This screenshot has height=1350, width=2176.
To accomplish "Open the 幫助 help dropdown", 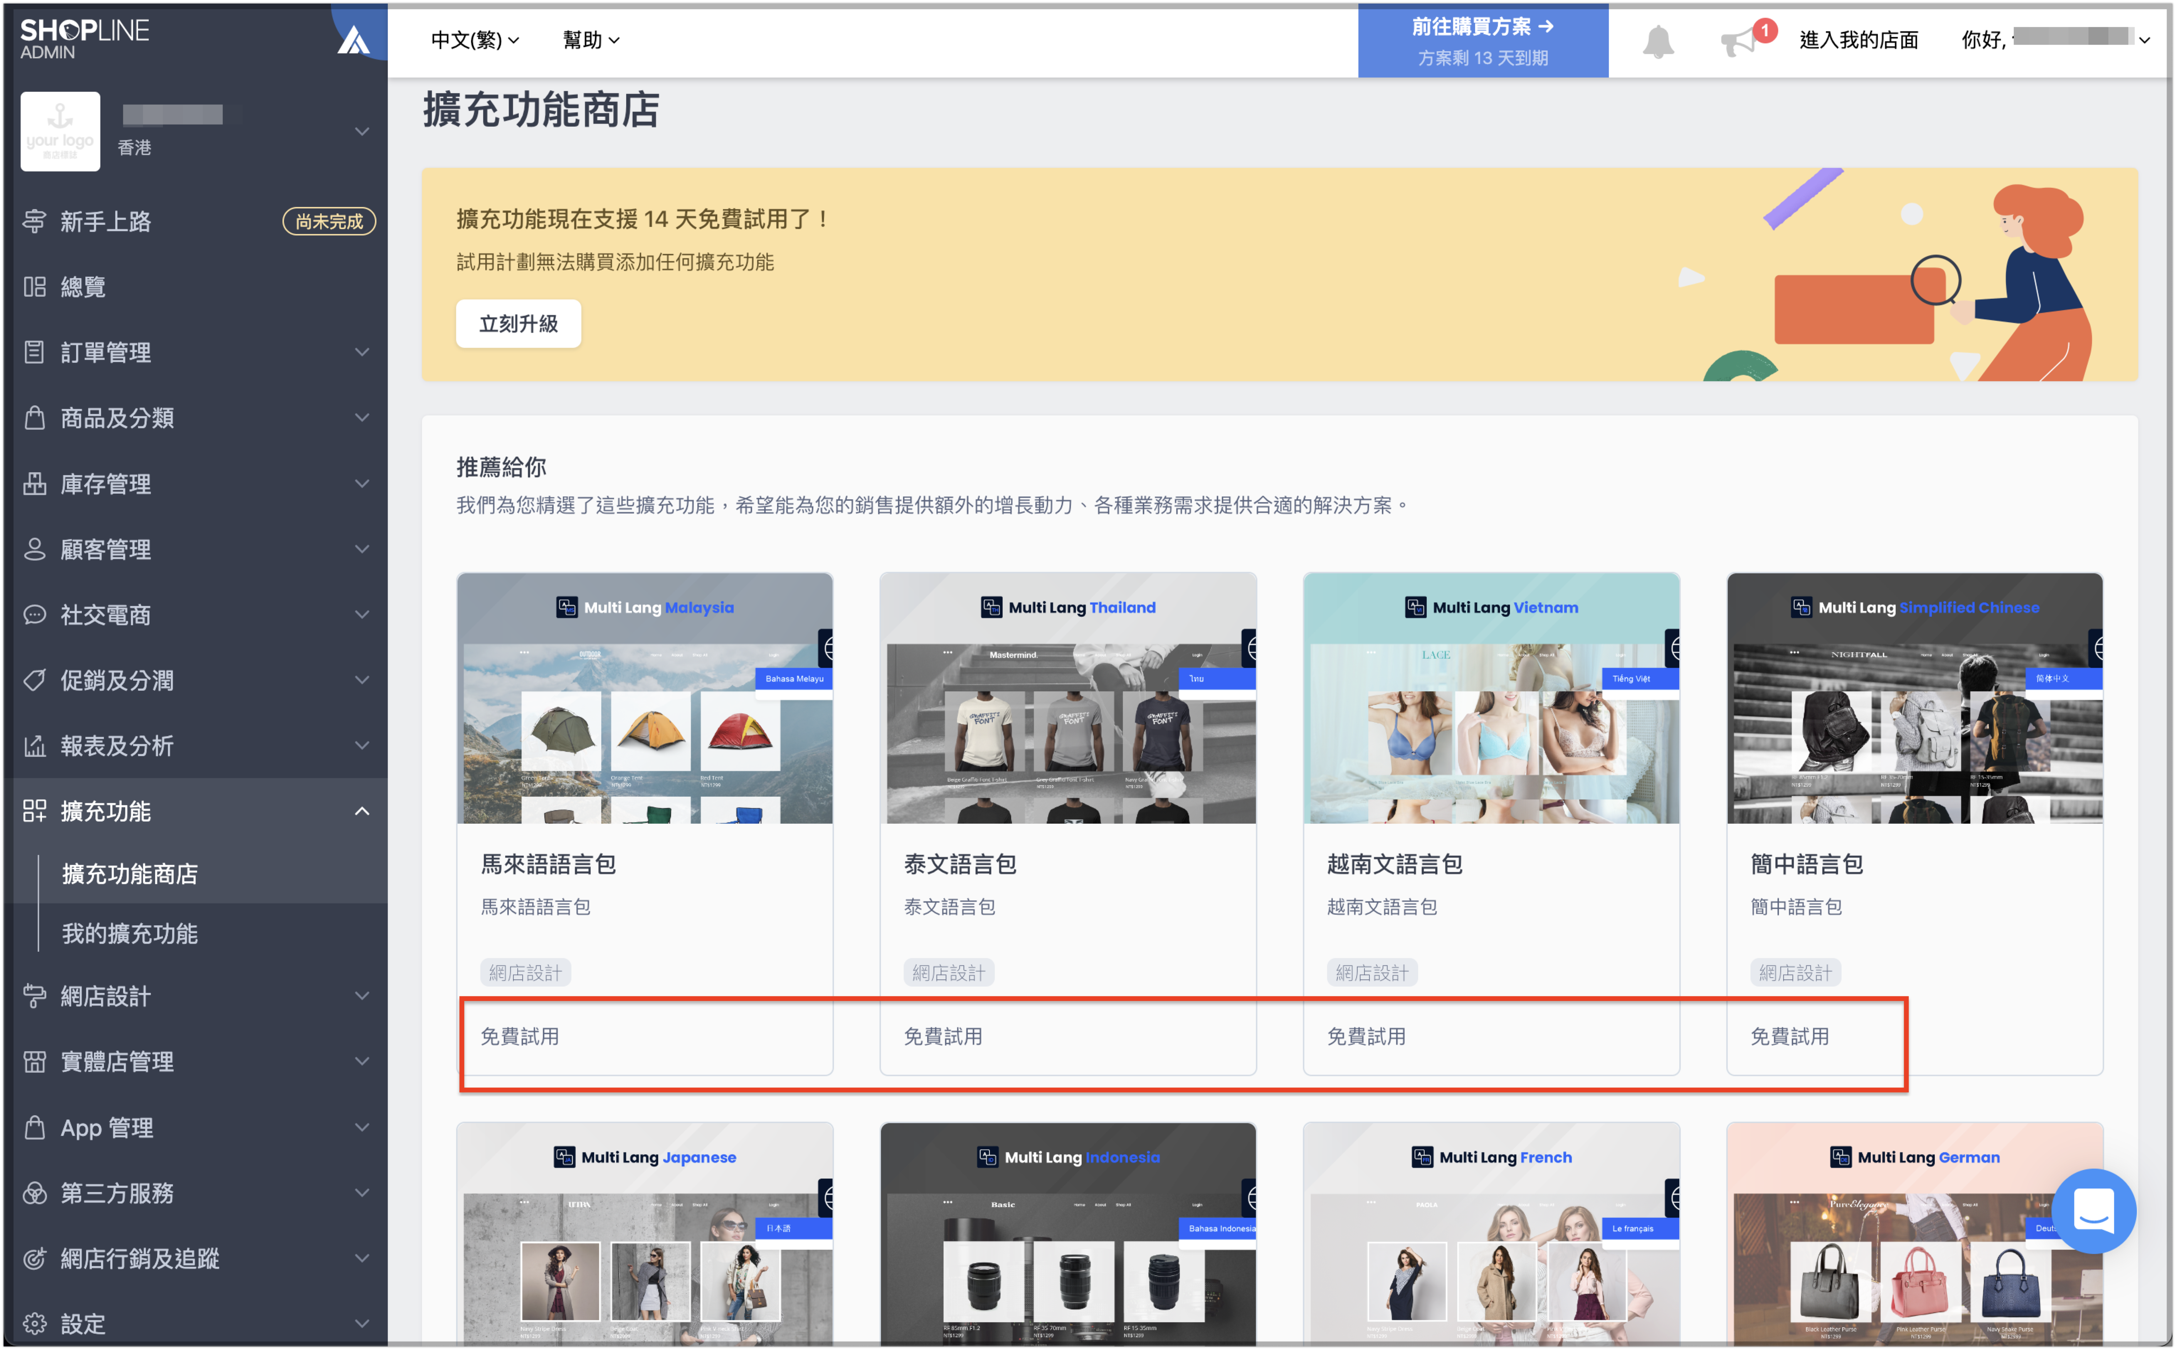I will (591, 40).
